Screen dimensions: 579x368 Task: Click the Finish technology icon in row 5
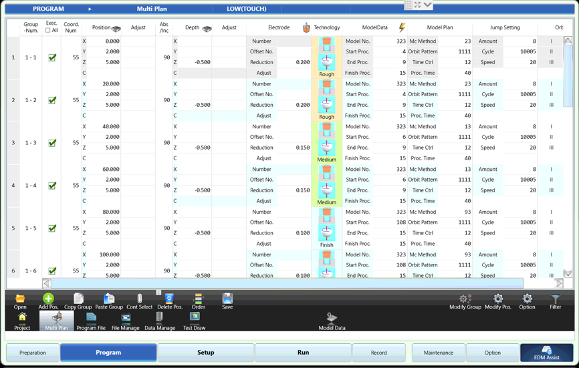tap(326, 228)
